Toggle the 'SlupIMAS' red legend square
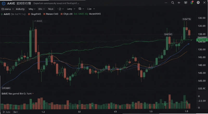The width and height of the screenshot is (208, 114). [29, 14]
